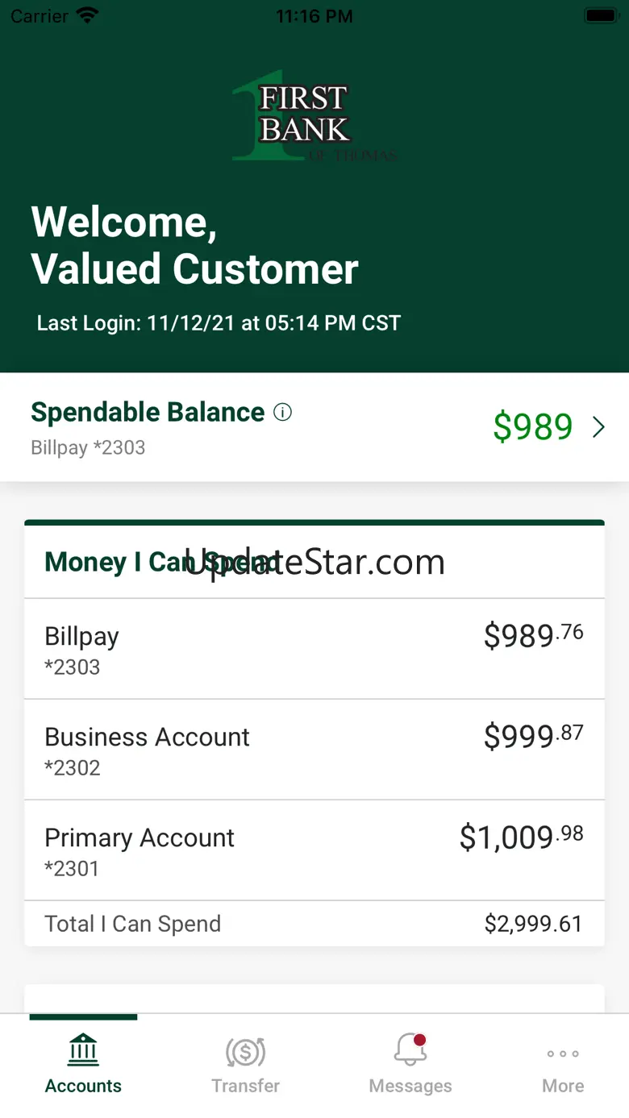The width and height of the screenshot is (629, 1118).
Task: Tap the Spendable Balance heading
Action: coord(148,413)
